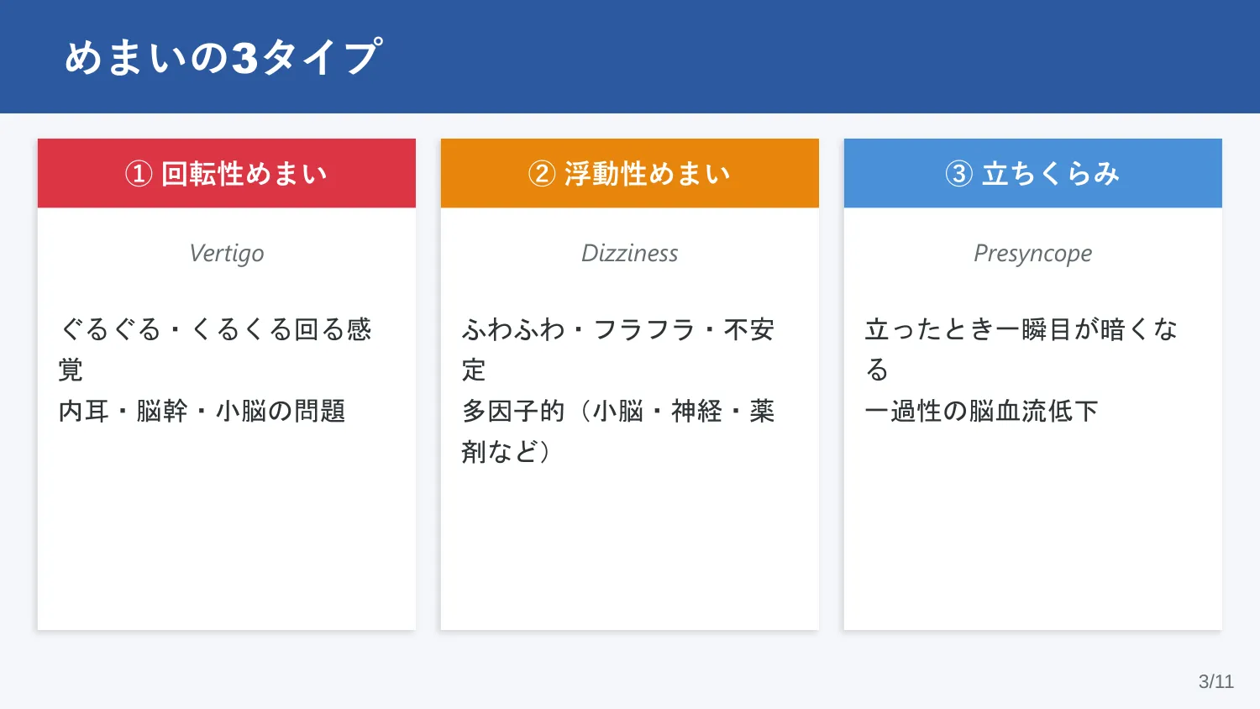Click the 内耳・脳幹・小脳の問題 line
1260x709 pixels.
click(202, 411)
